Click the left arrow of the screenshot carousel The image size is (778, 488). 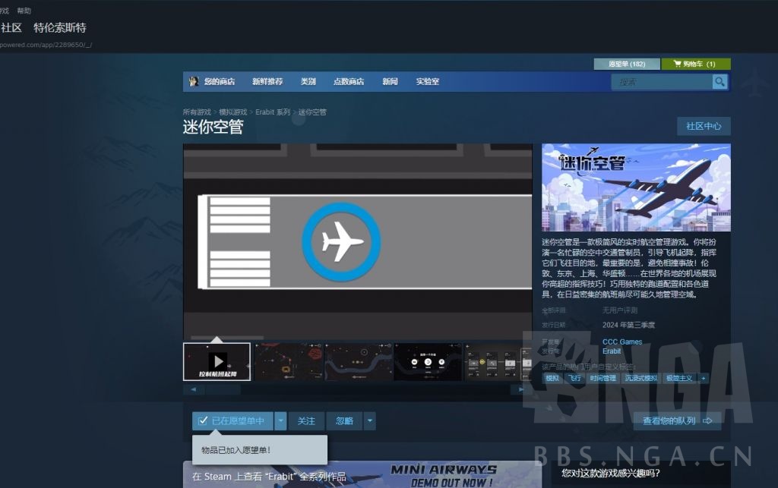coord(194,389)
